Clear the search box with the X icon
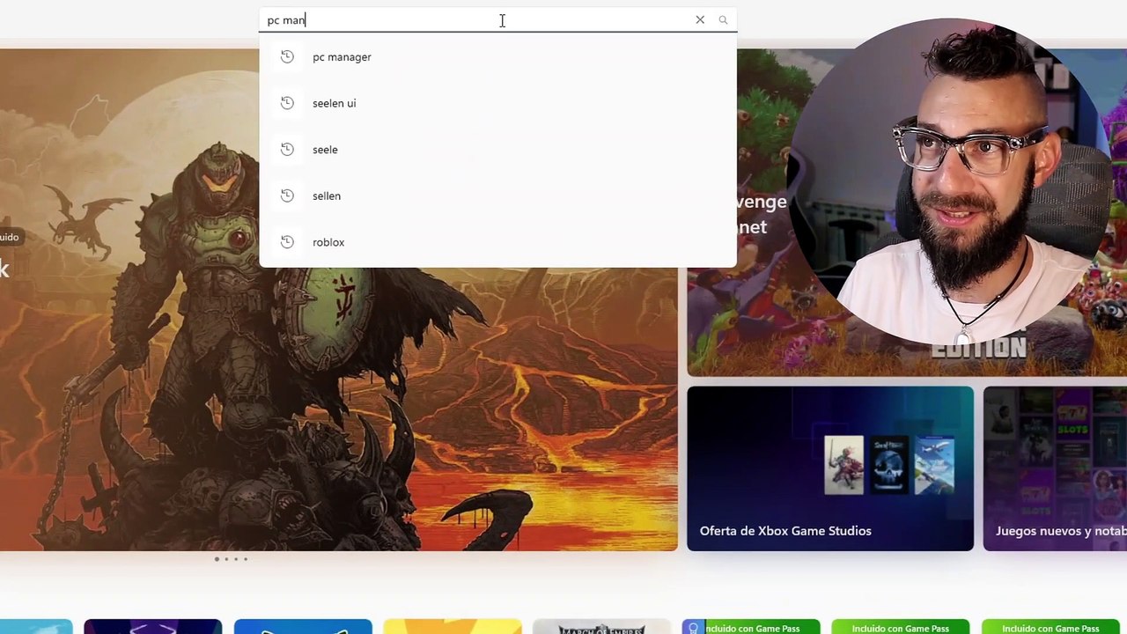 pos(700,19)
